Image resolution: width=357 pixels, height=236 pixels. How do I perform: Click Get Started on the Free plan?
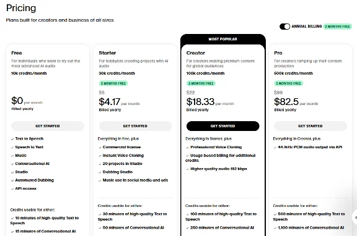(x=48, y=126)
